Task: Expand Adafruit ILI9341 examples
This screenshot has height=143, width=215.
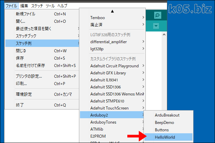Action: 113,80
